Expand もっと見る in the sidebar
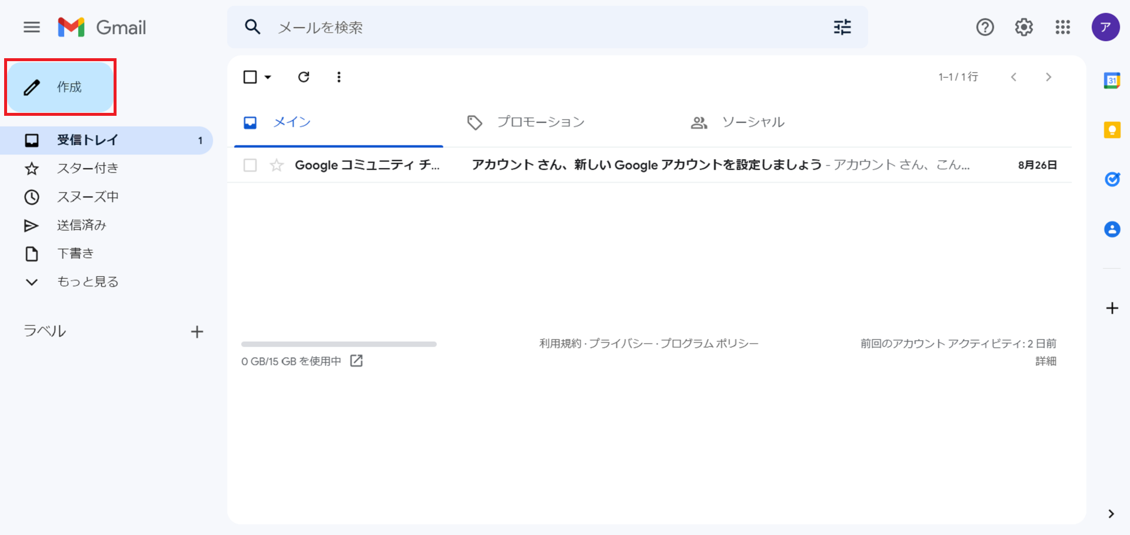 (x=88, y=282)
